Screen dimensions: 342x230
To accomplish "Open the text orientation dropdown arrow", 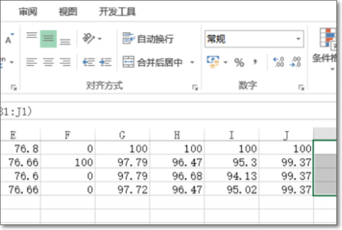I will pyautogui.click(x=100, y=39).
